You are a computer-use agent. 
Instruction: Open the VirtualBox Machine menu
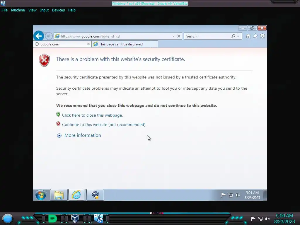(x=18, y=10)
